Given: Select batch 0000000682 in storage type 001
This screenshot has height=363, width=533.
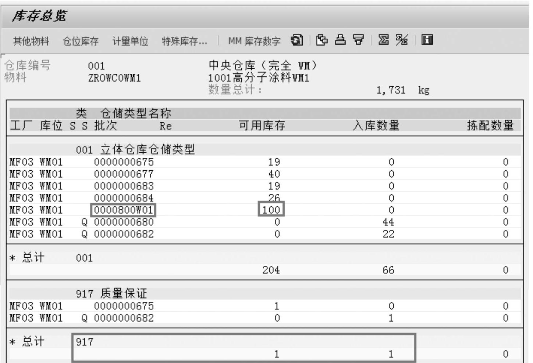Looking at the screenshot, I should point(124,234).
